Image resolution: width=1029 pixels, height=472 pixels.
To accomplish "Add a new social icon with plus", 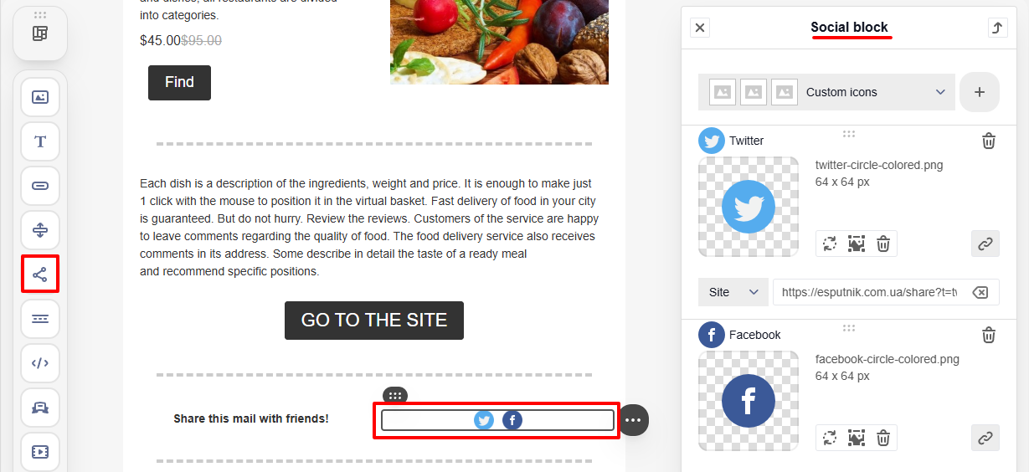I will (x=980, y=92).
